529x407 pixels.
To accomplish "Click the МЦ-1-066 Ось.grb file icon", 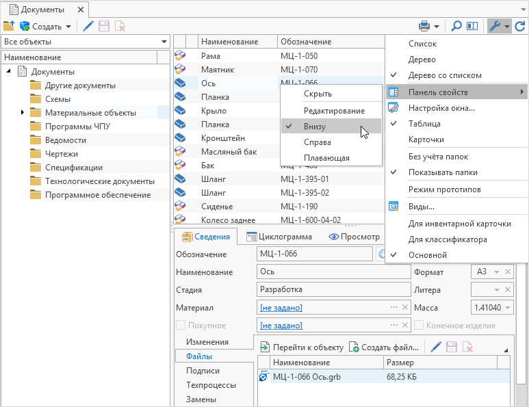I will [x=263, y=376].
